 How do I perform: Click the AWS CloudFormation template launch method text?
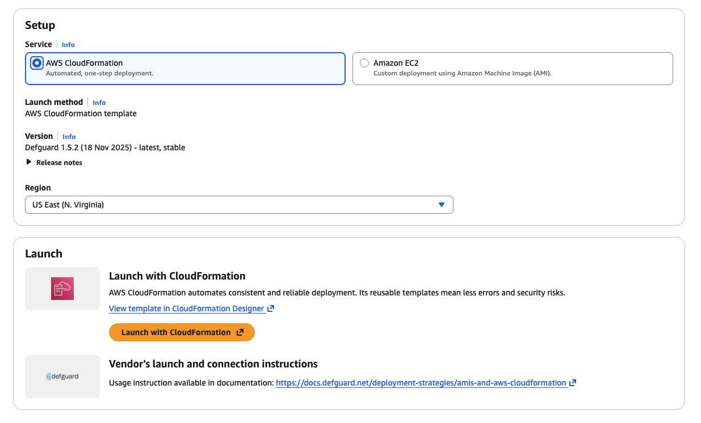pyautogui.click(x=81, y=113)
